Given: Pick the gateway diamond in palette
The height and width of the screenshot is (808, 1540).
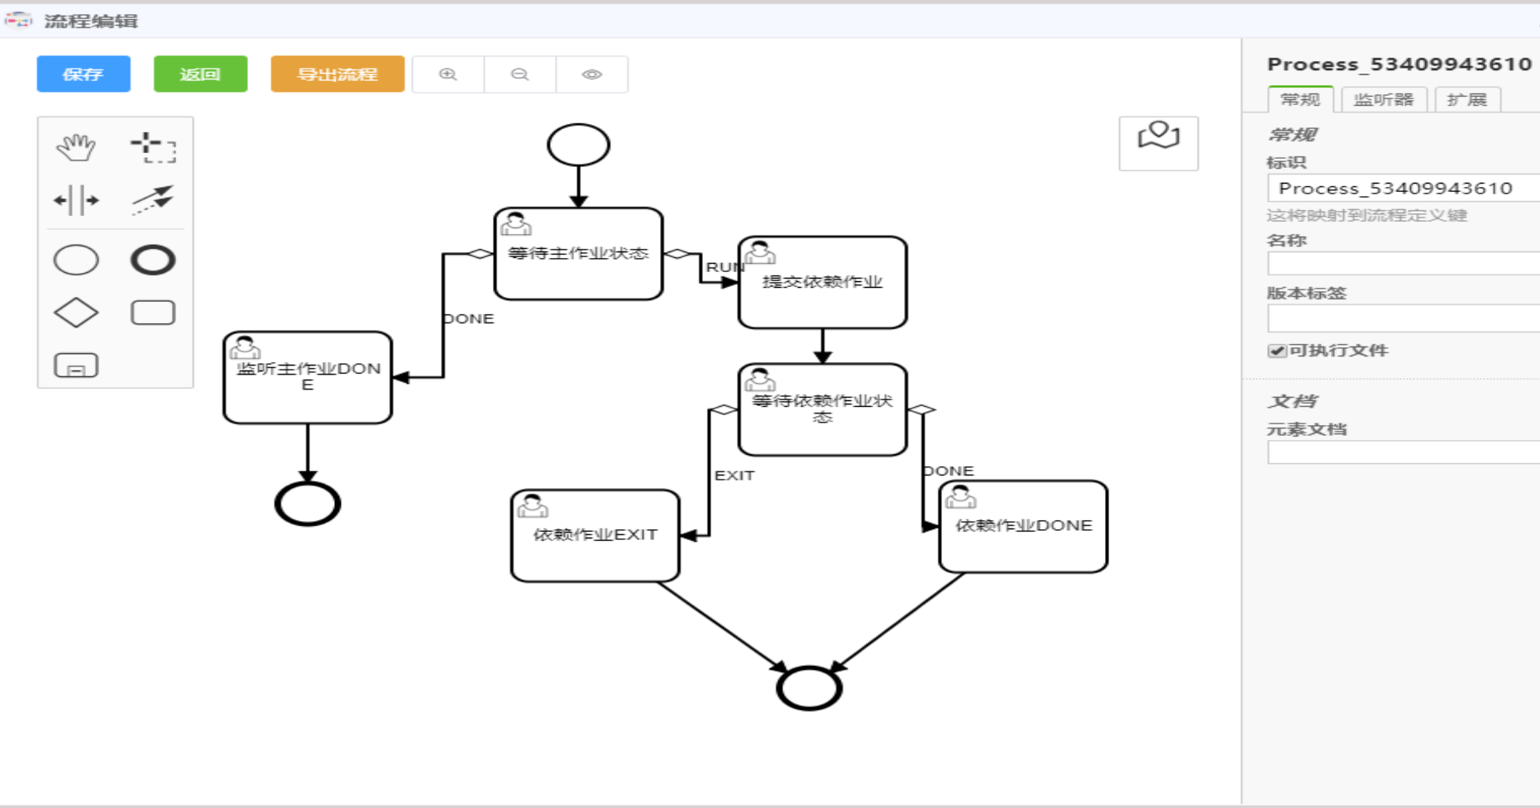Looking at the screenshot, I should [76, 313].
